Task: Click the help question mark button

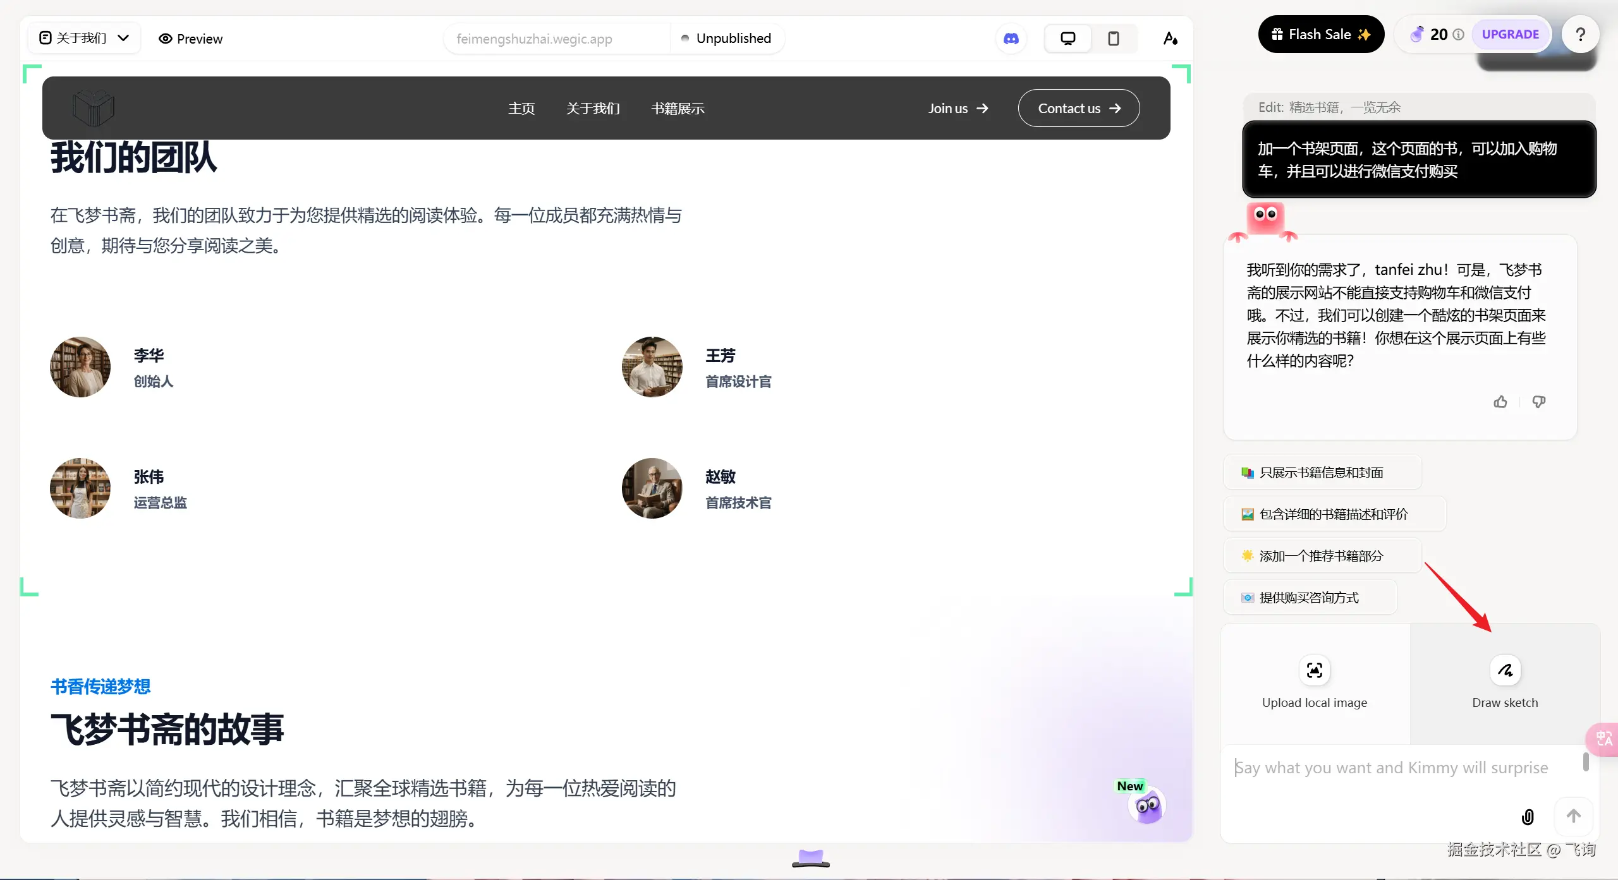Action: tap(1580, 34)
